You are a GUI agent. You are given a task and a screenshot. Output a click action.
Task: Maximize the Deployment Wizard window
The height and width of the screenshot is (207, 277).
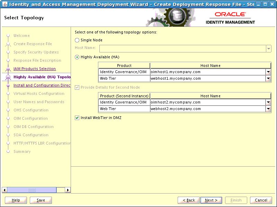pyautogui.click(x=265, y=4)
